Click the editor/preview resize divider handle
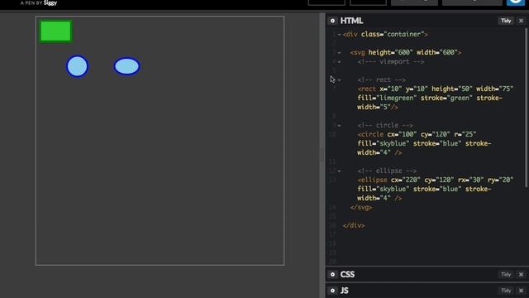Image resolution: width=529 pixels, height=298 pixels. point(322,156)
